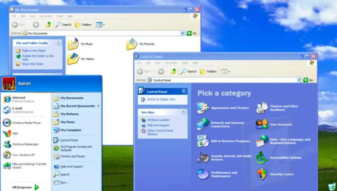Screen dimensions: 337x191
Task: Open Accessibility Options wheelchair icon
Action: coord(262,157)
